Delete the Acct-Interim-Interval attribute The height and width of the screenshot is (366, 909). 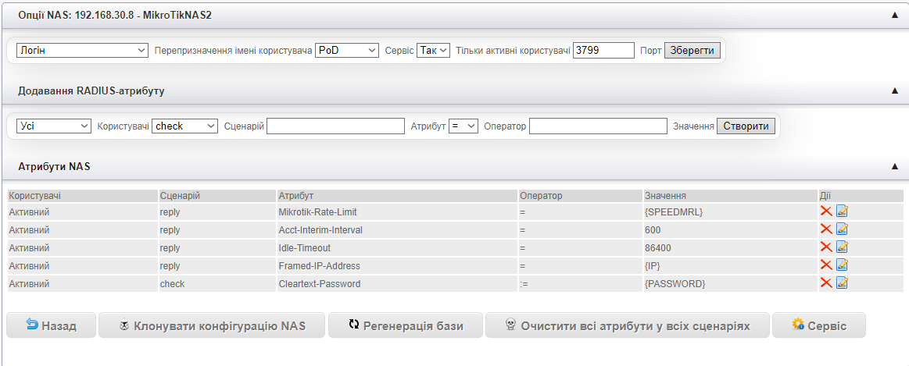825,229
